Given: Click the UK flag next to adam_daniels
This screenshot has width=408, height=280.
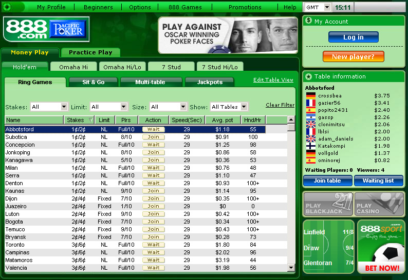Looking at the screenshot, I should point(311,138).
